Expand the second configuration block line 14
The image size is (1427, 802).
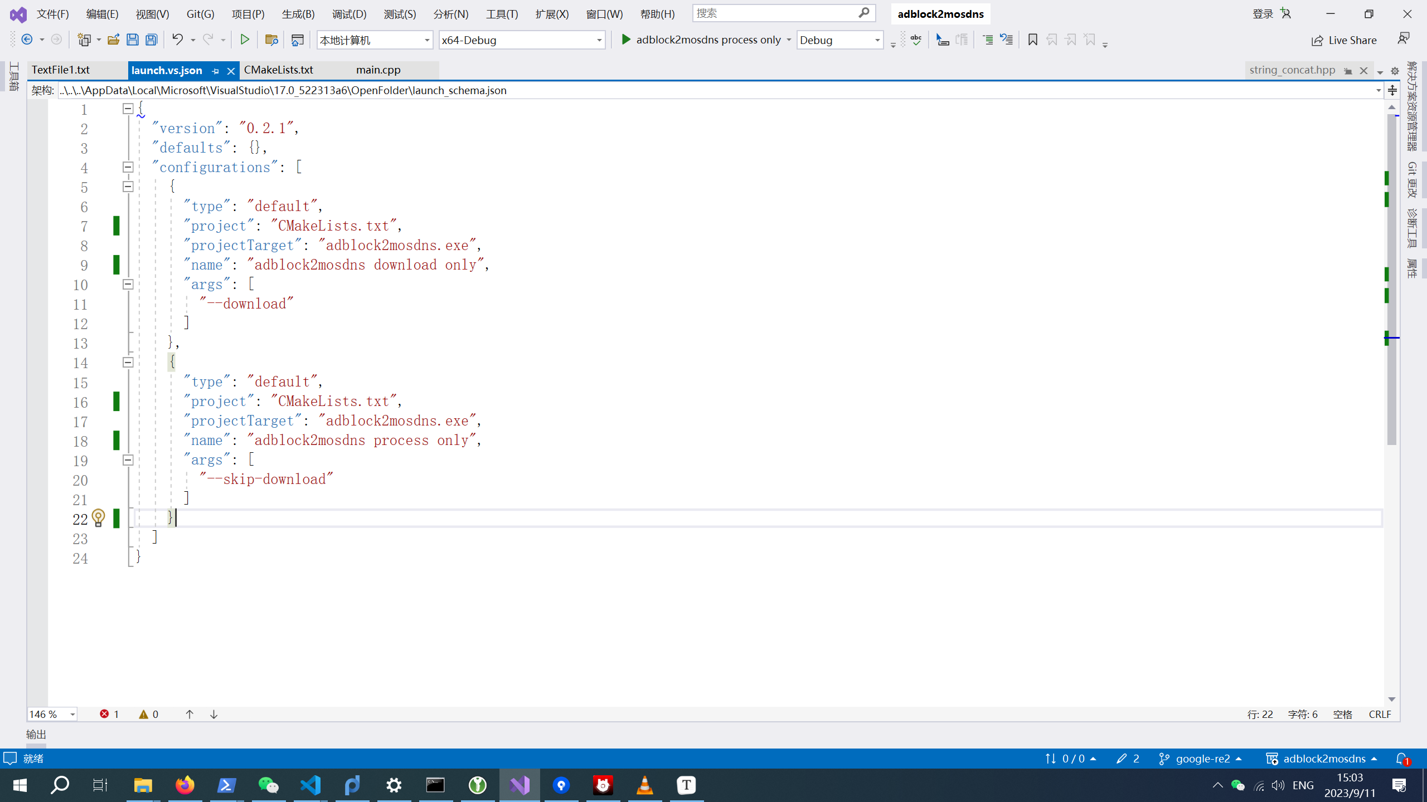(128, 363)
